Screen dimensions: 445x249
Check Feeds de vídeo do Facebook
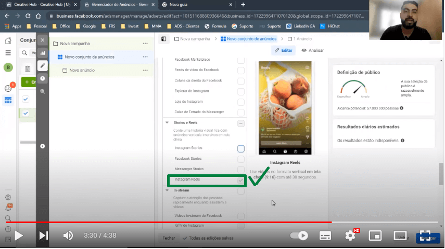[x=241, y=70]
